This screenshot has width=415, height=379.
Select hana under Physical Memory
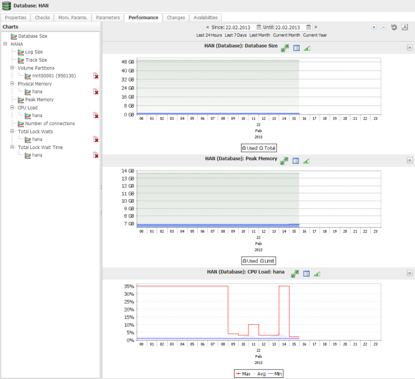(x=37, y=91)
